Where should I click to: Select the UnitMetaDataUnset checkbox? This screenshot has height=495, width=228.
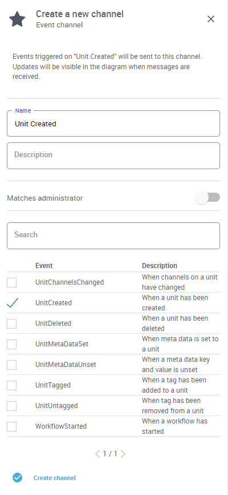click(11, 365)
